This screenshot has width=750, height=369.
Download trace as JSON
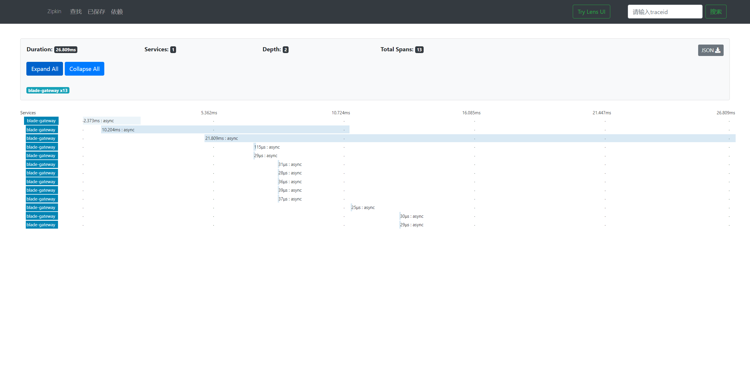(x=710, y=50)
